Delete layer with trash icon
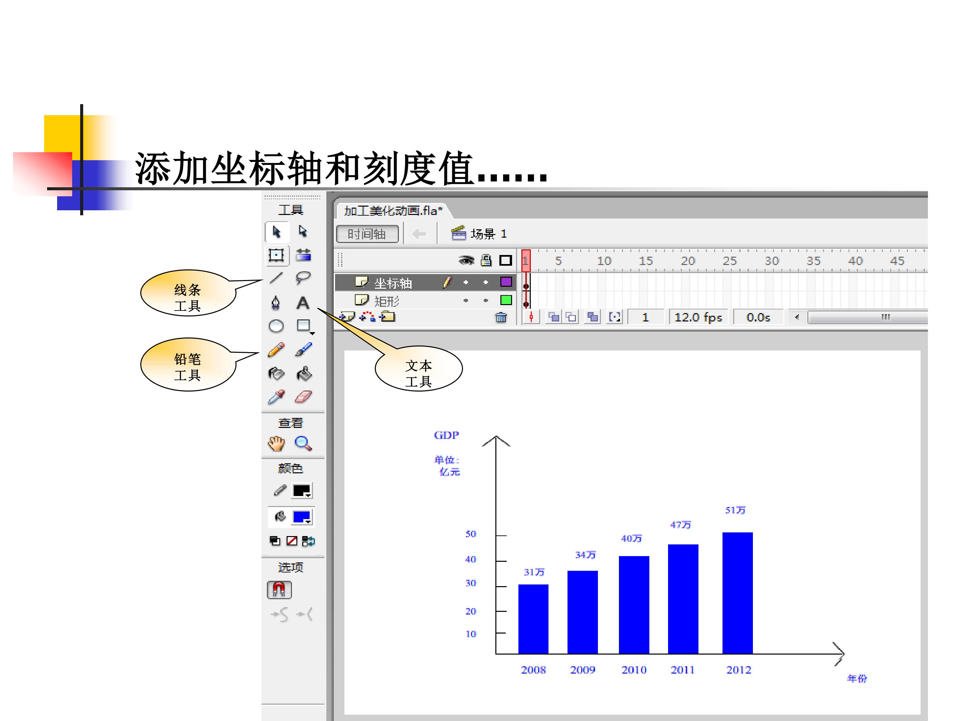The height and width of the screenshot is (721, 962). (501, 317)
